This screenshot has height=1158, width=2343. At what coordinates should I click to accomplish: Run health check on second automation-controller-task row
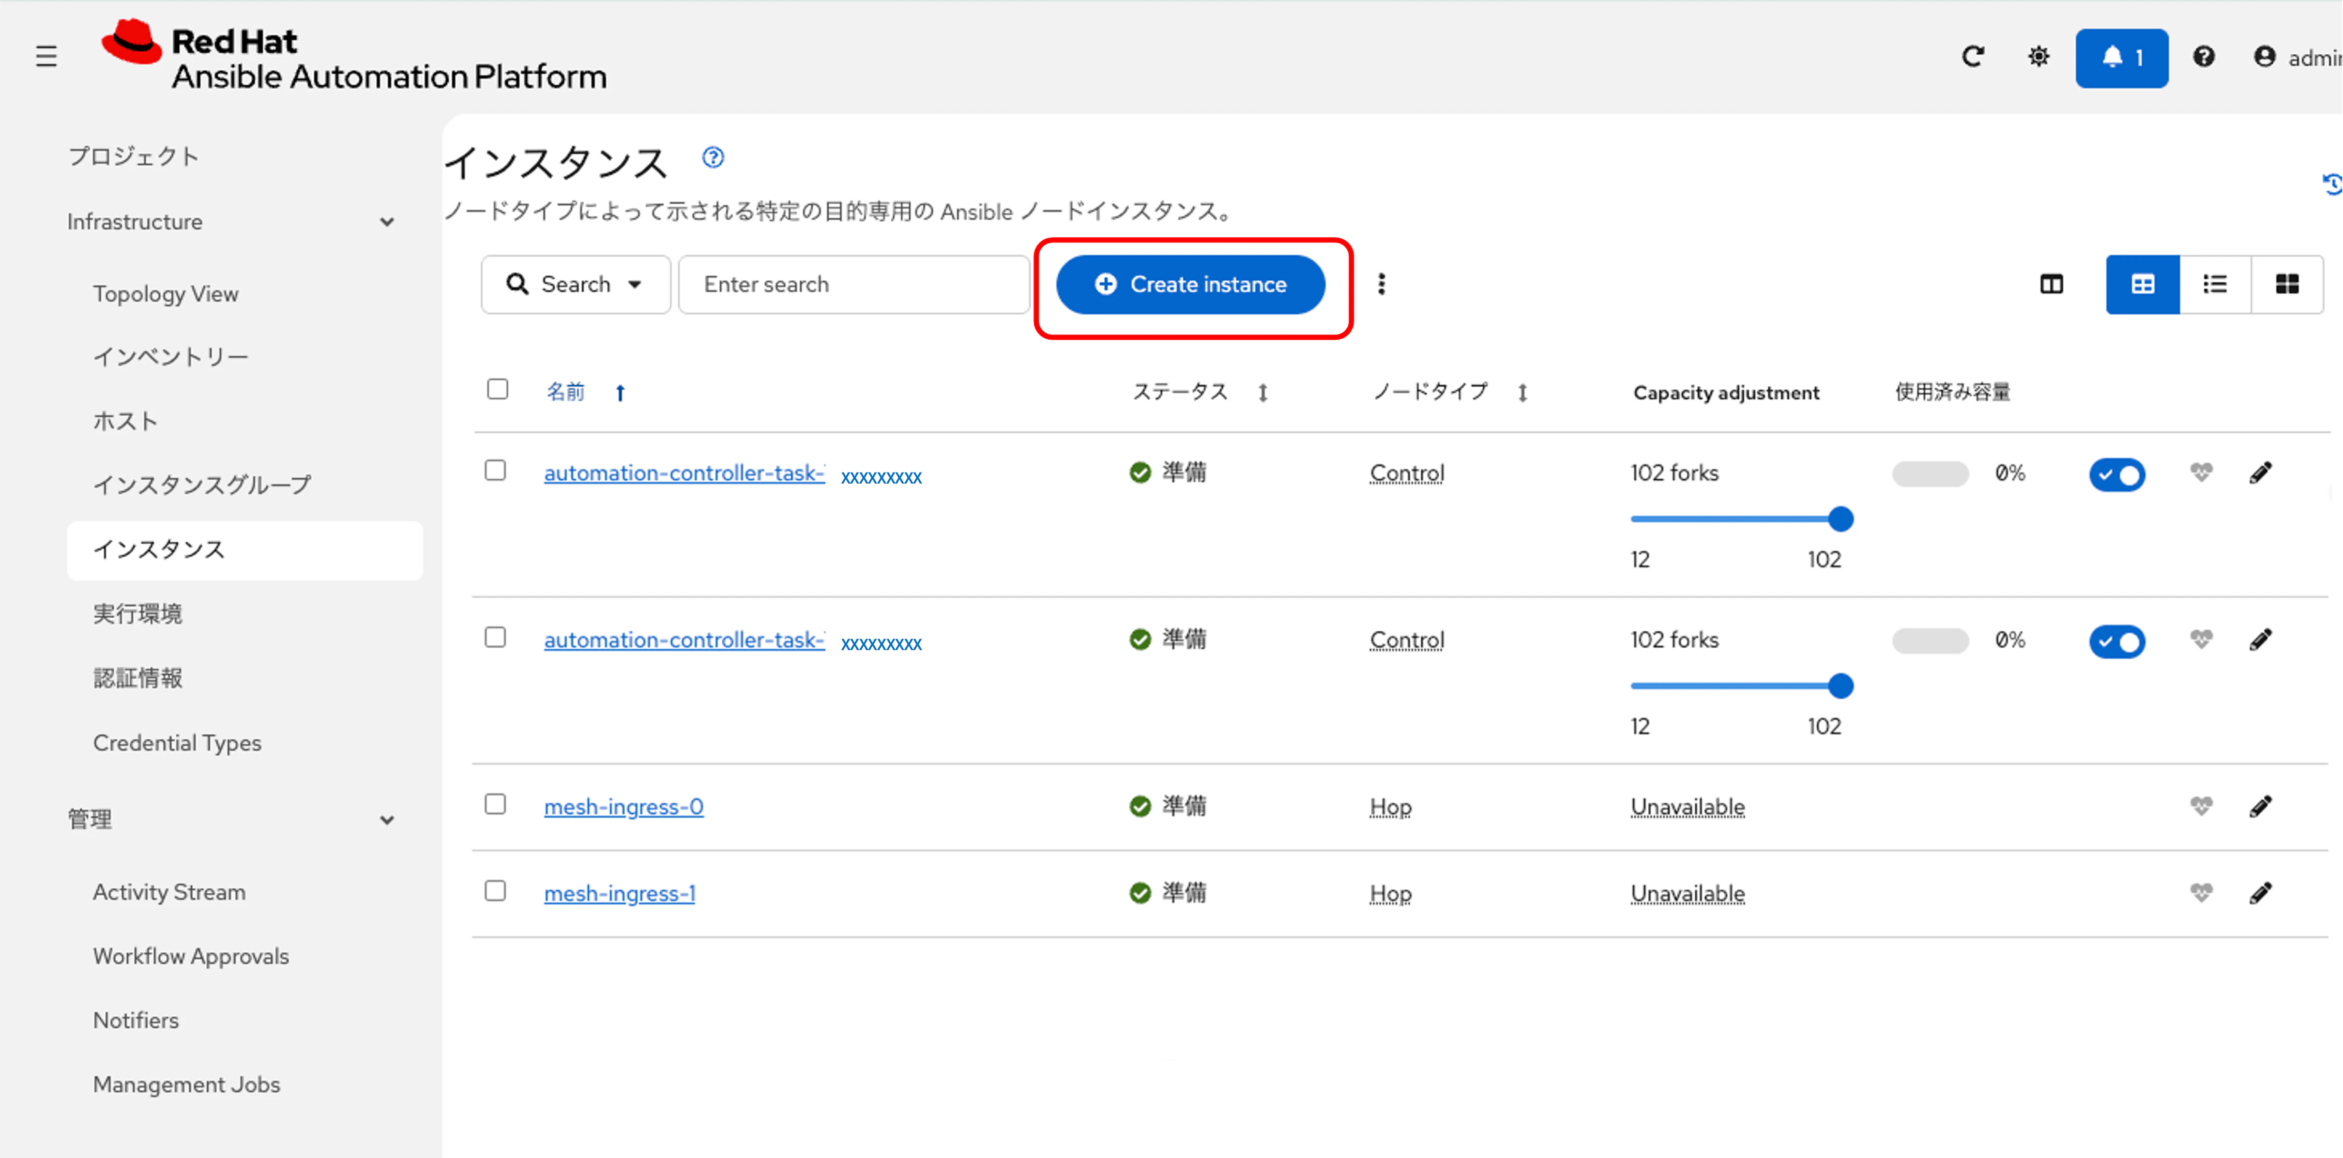click(x=2201, y=640)
